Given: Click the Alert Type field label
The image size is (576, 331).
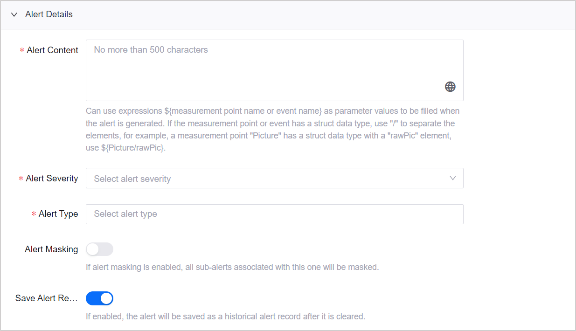Looking at the screenshot, I should (x=58, y=214).
